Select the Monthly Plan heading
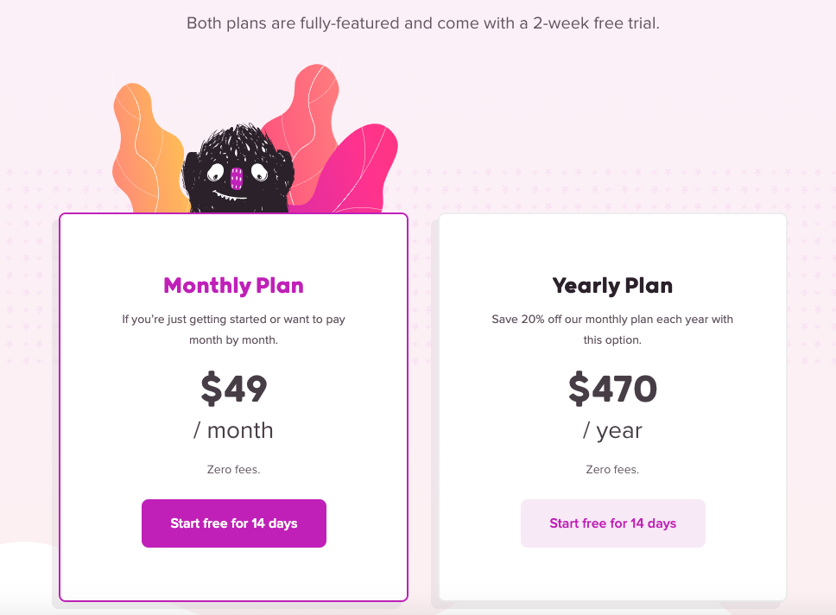 click(233, 285)
